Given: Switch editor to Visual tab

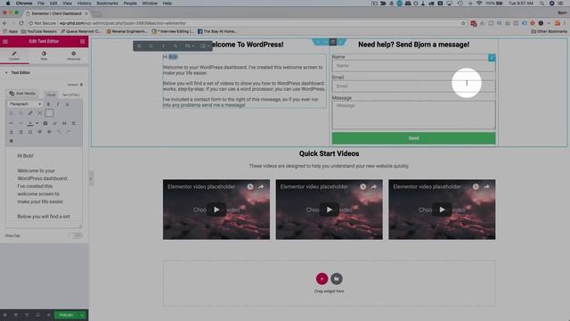Looking at the screenshot, I should pos(51,95).
